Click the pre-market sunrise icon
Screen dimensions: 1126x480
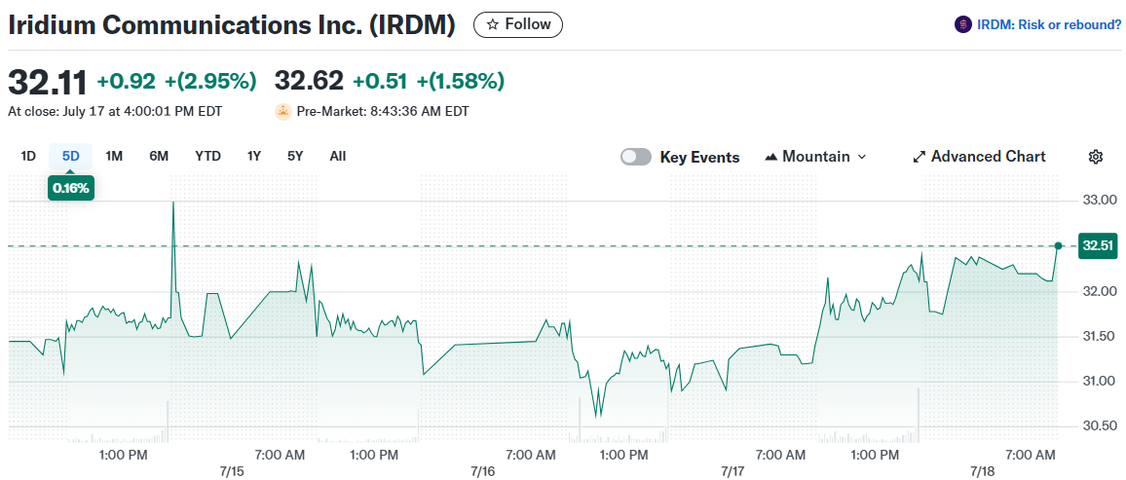click(x=282, y=112)
